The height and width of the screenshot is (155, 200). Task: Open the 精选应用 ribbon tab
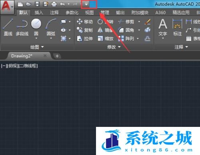181,12
